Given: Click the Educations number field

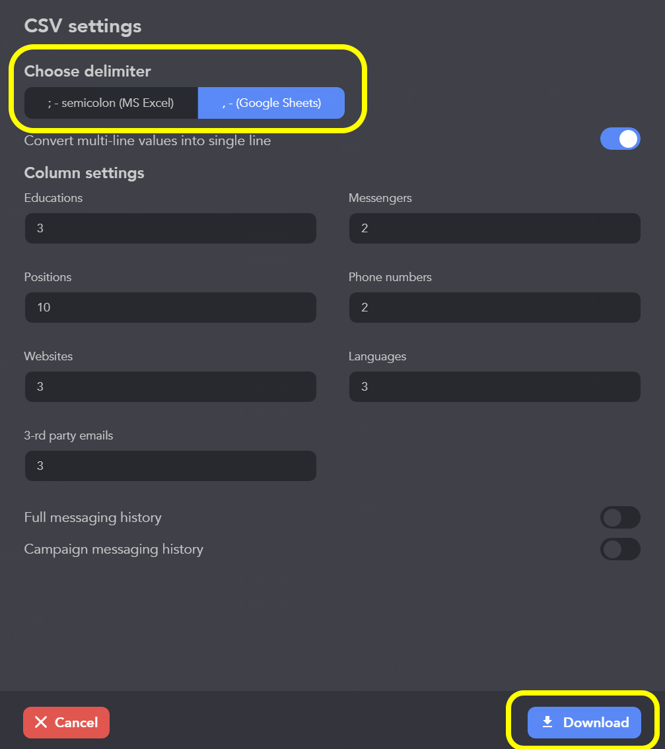Looking at the screenshot, I should (x=170, y=228).
